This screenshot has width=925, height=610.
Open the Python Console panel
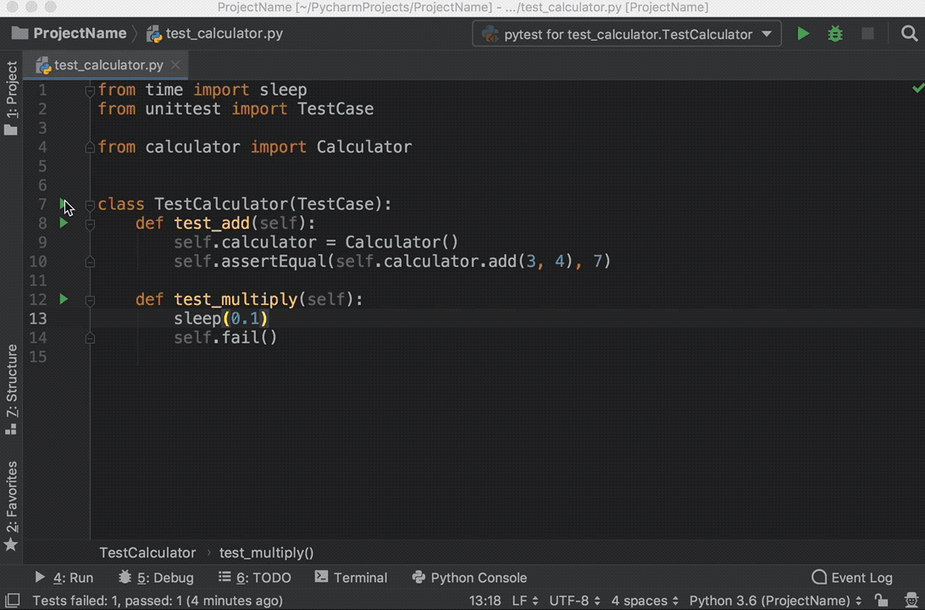pyautogui.click(x=469, y=577)
